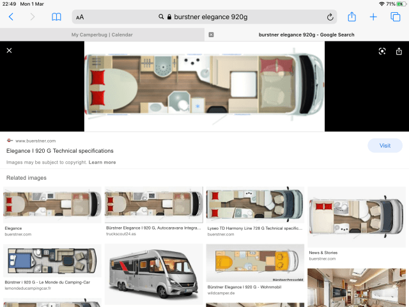Open the Safari share sheet icon

pos(352,17)
